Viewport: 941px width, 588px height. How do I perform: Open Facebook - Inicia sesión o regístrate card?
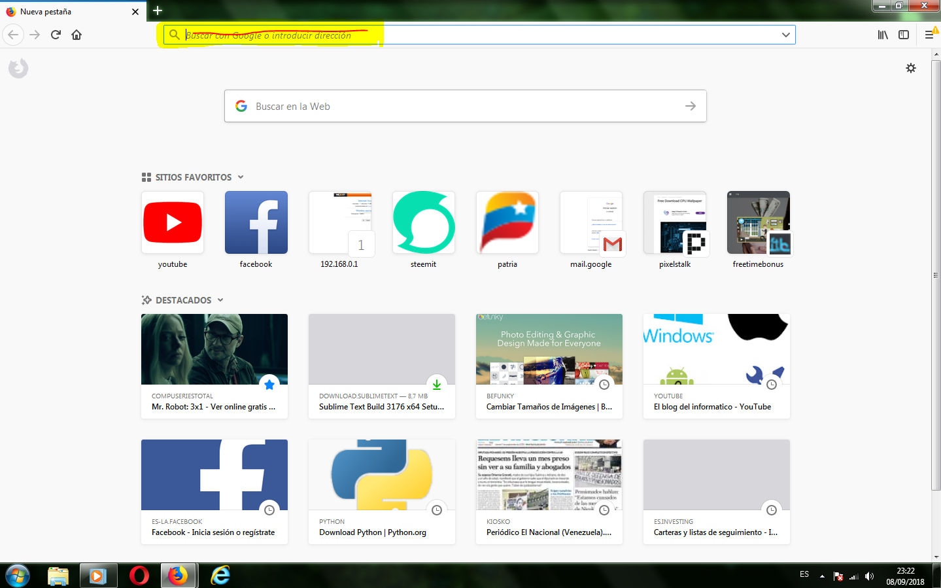pos(214,492)
